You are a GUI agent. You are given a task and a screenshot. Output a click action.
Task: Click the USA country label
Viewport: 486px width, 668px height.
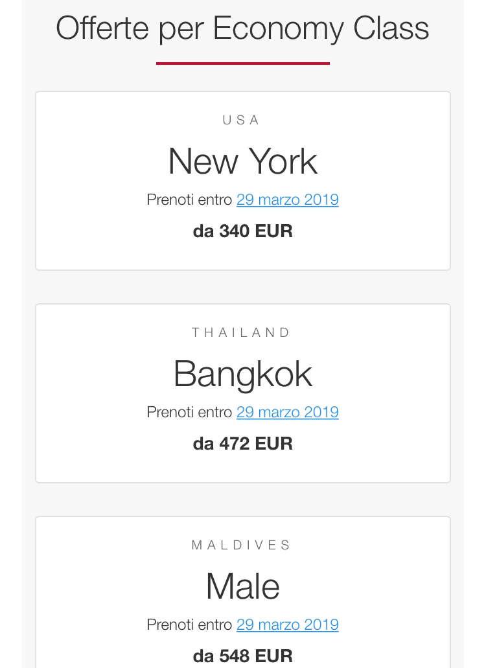click(x=242, y=120)
